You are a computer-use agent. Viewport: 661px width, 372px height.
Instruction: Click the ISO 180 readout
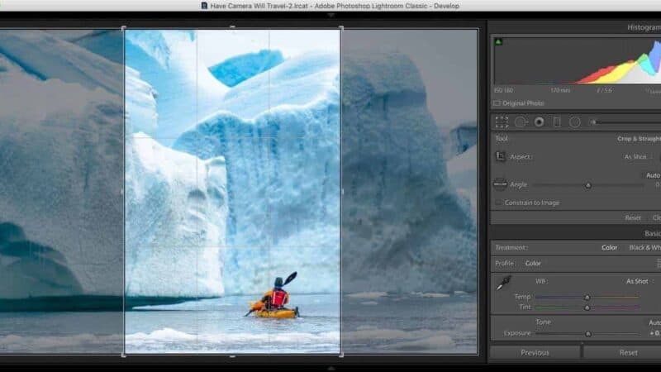(x=503, y=90)
